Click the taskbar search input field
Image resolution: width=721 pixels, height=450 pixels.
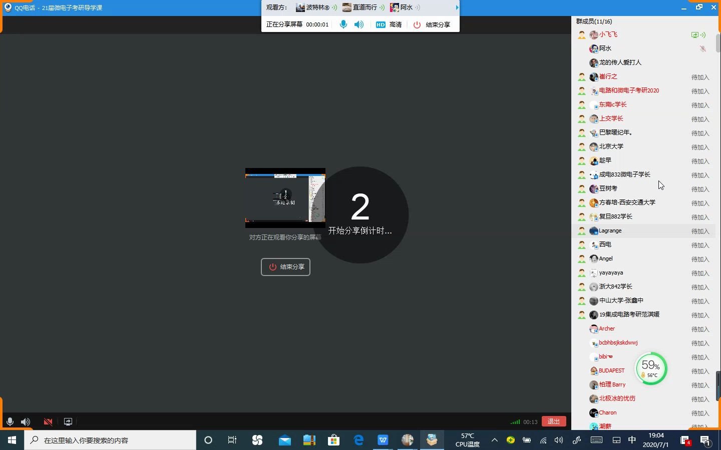[x=110, y=440]
